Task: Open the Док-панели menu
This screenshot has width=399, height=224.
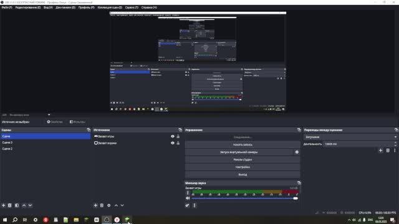Action: pos(65,7)
